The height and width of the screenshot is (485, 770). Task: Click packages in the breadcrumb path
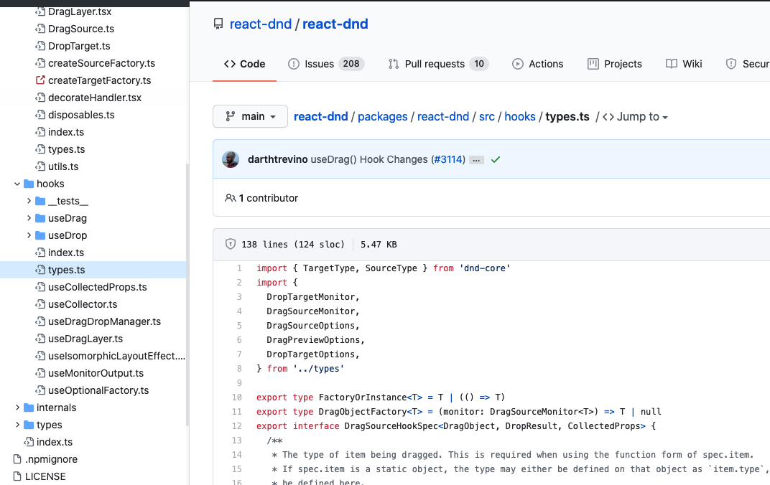[383, 117]
